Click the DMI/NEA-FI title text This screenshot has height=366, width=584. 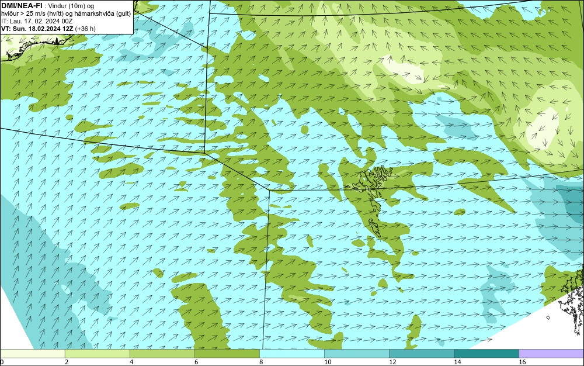[21, 6]
